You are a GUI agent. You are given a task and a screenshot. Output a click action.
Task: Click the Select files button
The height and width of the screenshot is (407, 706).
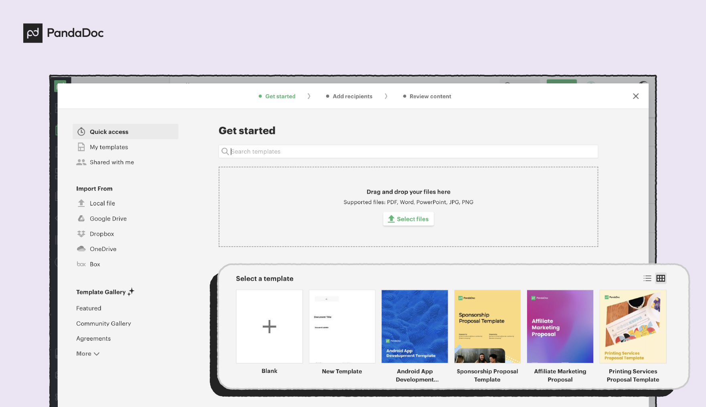point(408,219)
